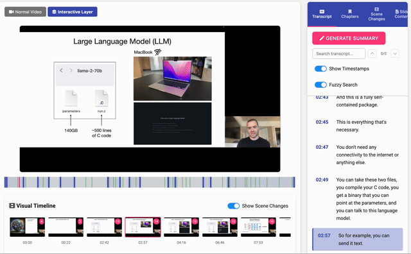Screen dimensions: 411x254
Task: Click the back chevron in llama-2-70b window
Action: (x=61, y=71)
